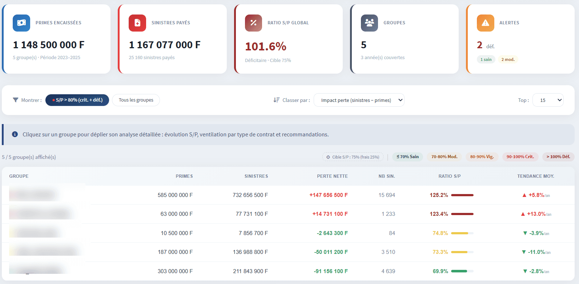Click the PRIMES column header

[x=184, y=176]
